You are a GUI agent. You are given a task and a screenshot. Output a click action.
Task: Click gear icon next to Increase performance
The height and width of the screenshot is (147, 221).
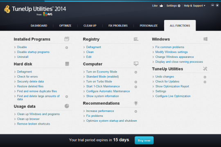136,112
